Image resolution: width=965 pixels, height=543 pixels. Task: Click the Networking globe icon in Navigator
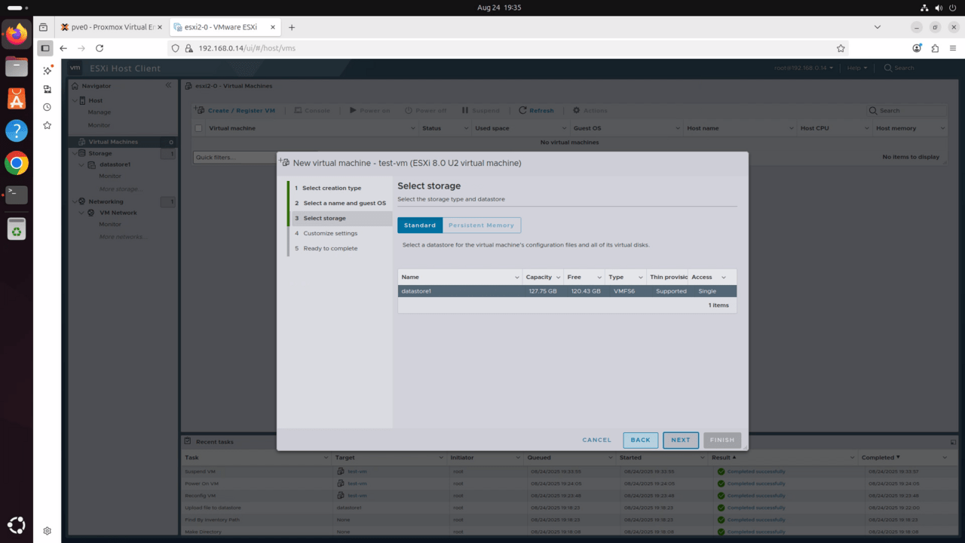[x=83, y=201]
